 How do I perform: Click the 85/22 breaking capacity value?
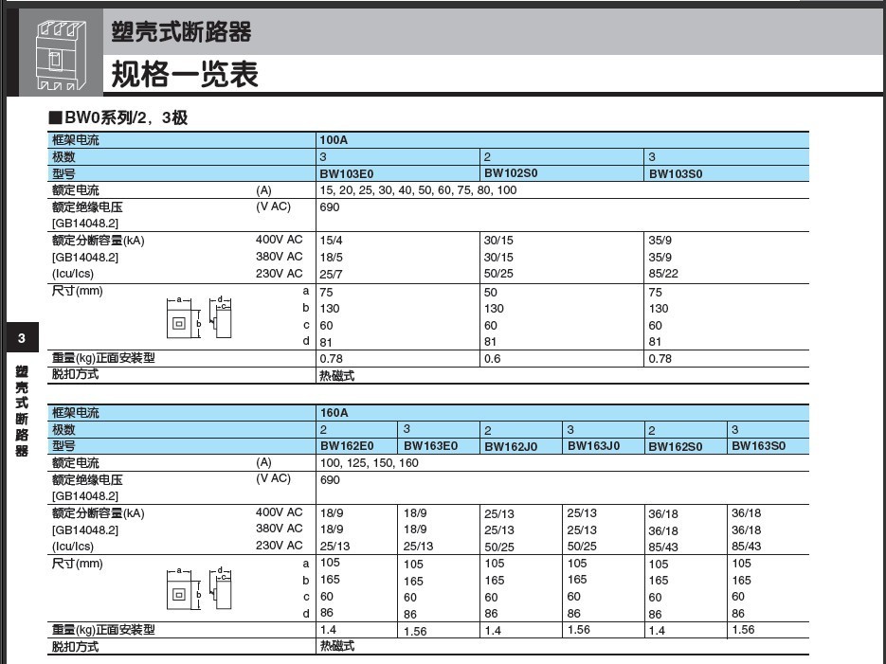(663, 274)
